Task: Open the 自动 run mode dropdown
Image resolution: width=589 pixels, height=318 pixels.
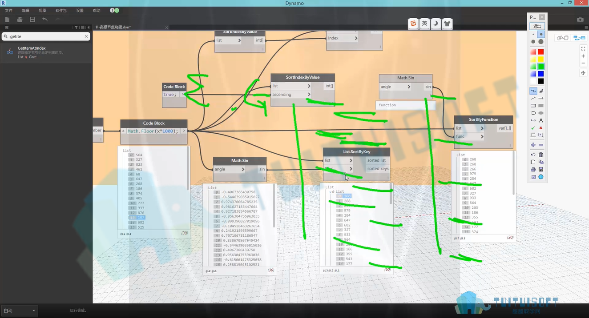Action: coord(19,310)
